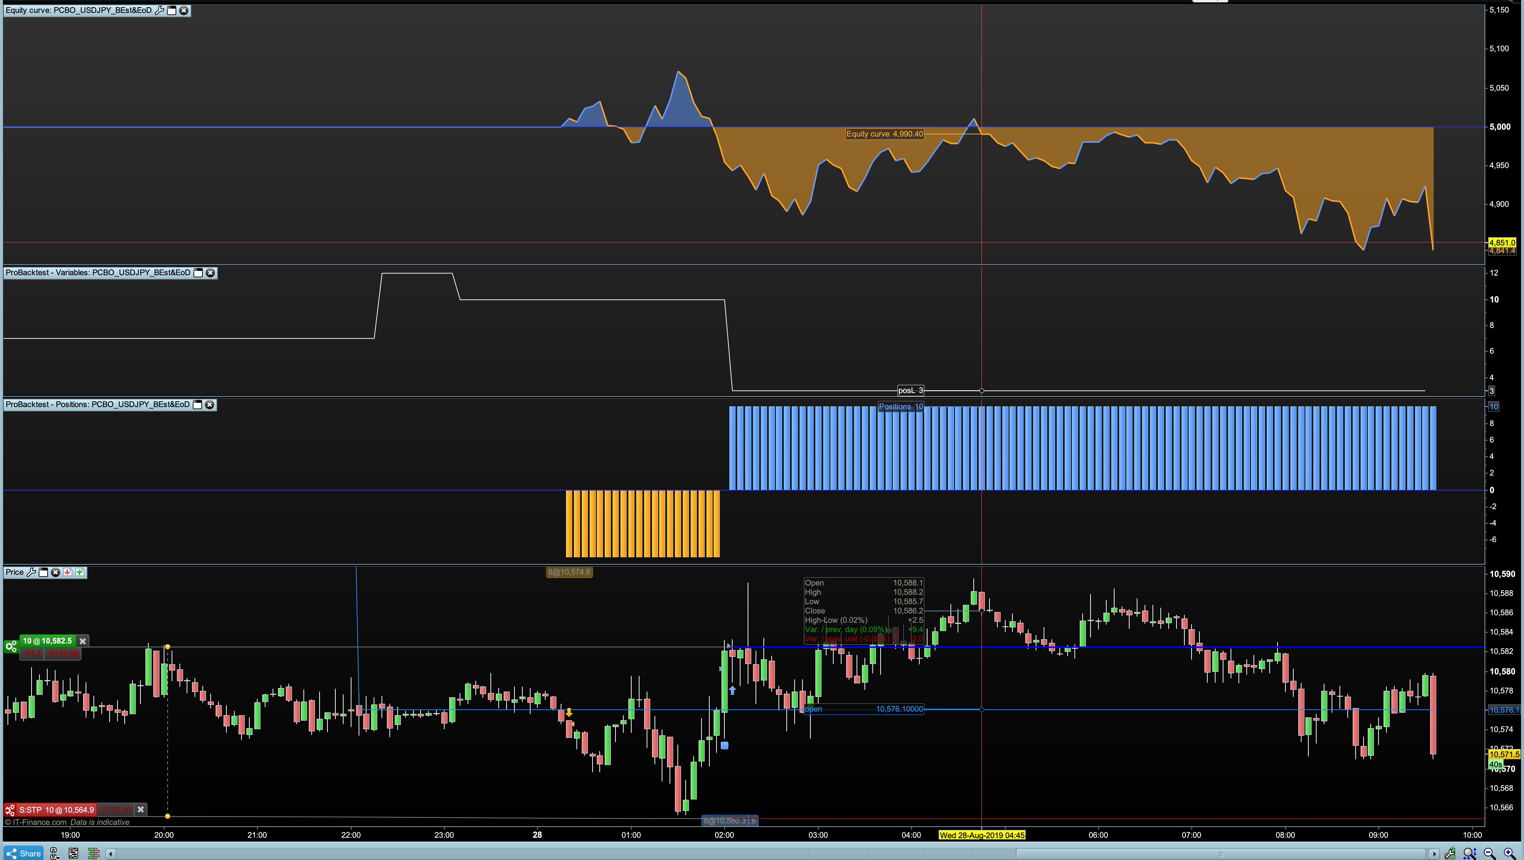Maximize the Positions panel window

click(x=198, y=405)
